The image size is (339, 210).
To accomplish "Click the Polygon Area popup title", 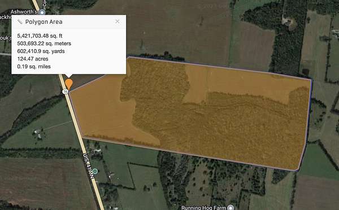I will [x=44, y=22].
